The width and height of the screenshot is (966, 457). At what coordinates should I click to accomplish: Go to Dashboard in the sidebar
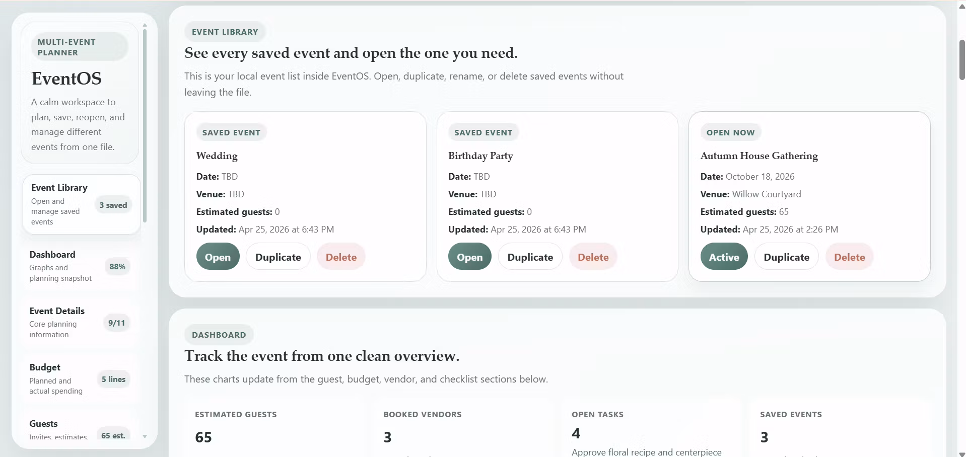(80, 266)
